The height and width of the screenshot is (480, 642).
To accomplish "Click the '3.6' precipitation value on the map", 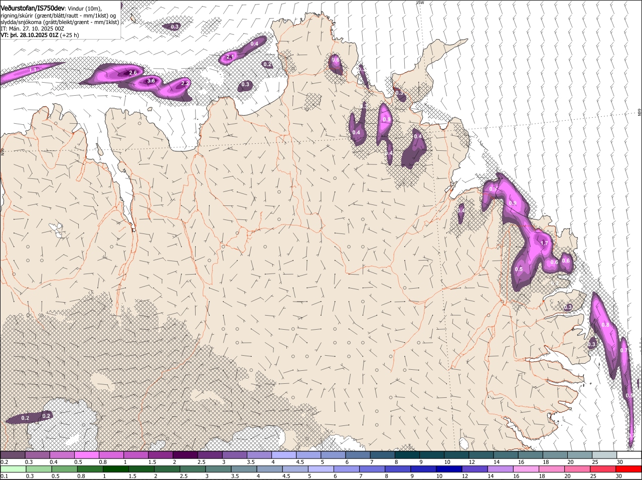I will pyautogui.click(x=150, y=81).
